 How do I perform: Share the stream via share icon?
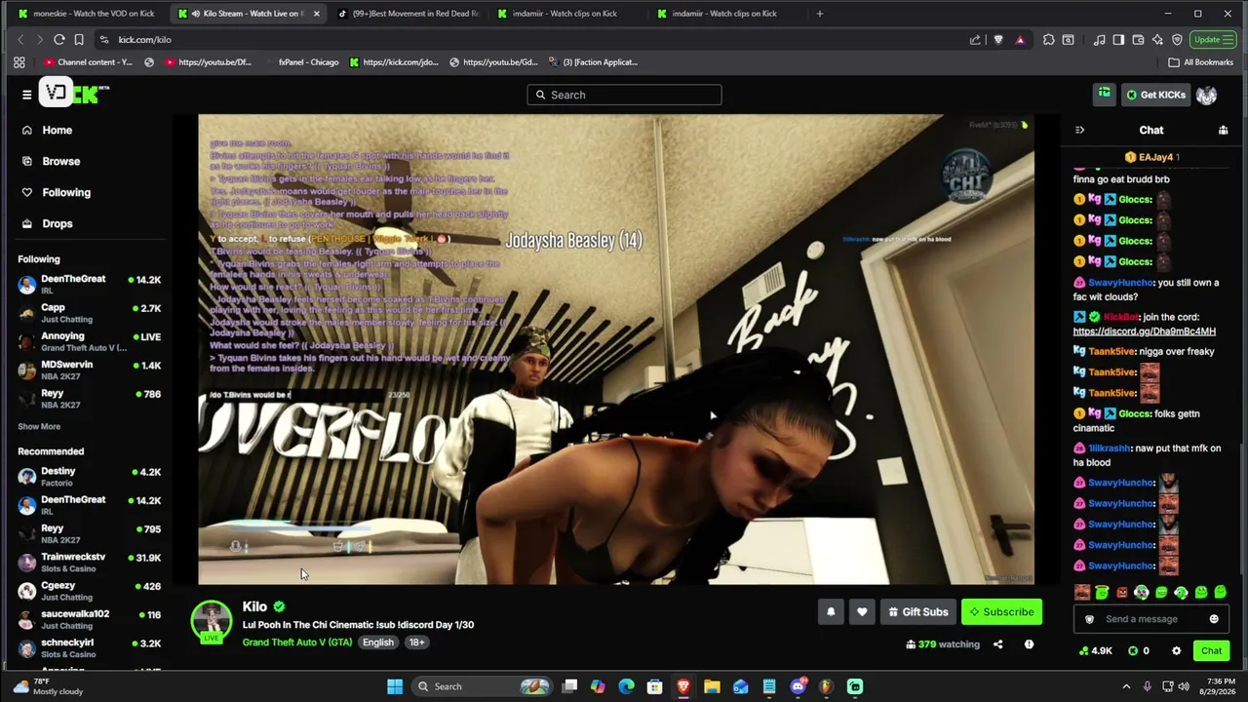(x=997, y=644)
